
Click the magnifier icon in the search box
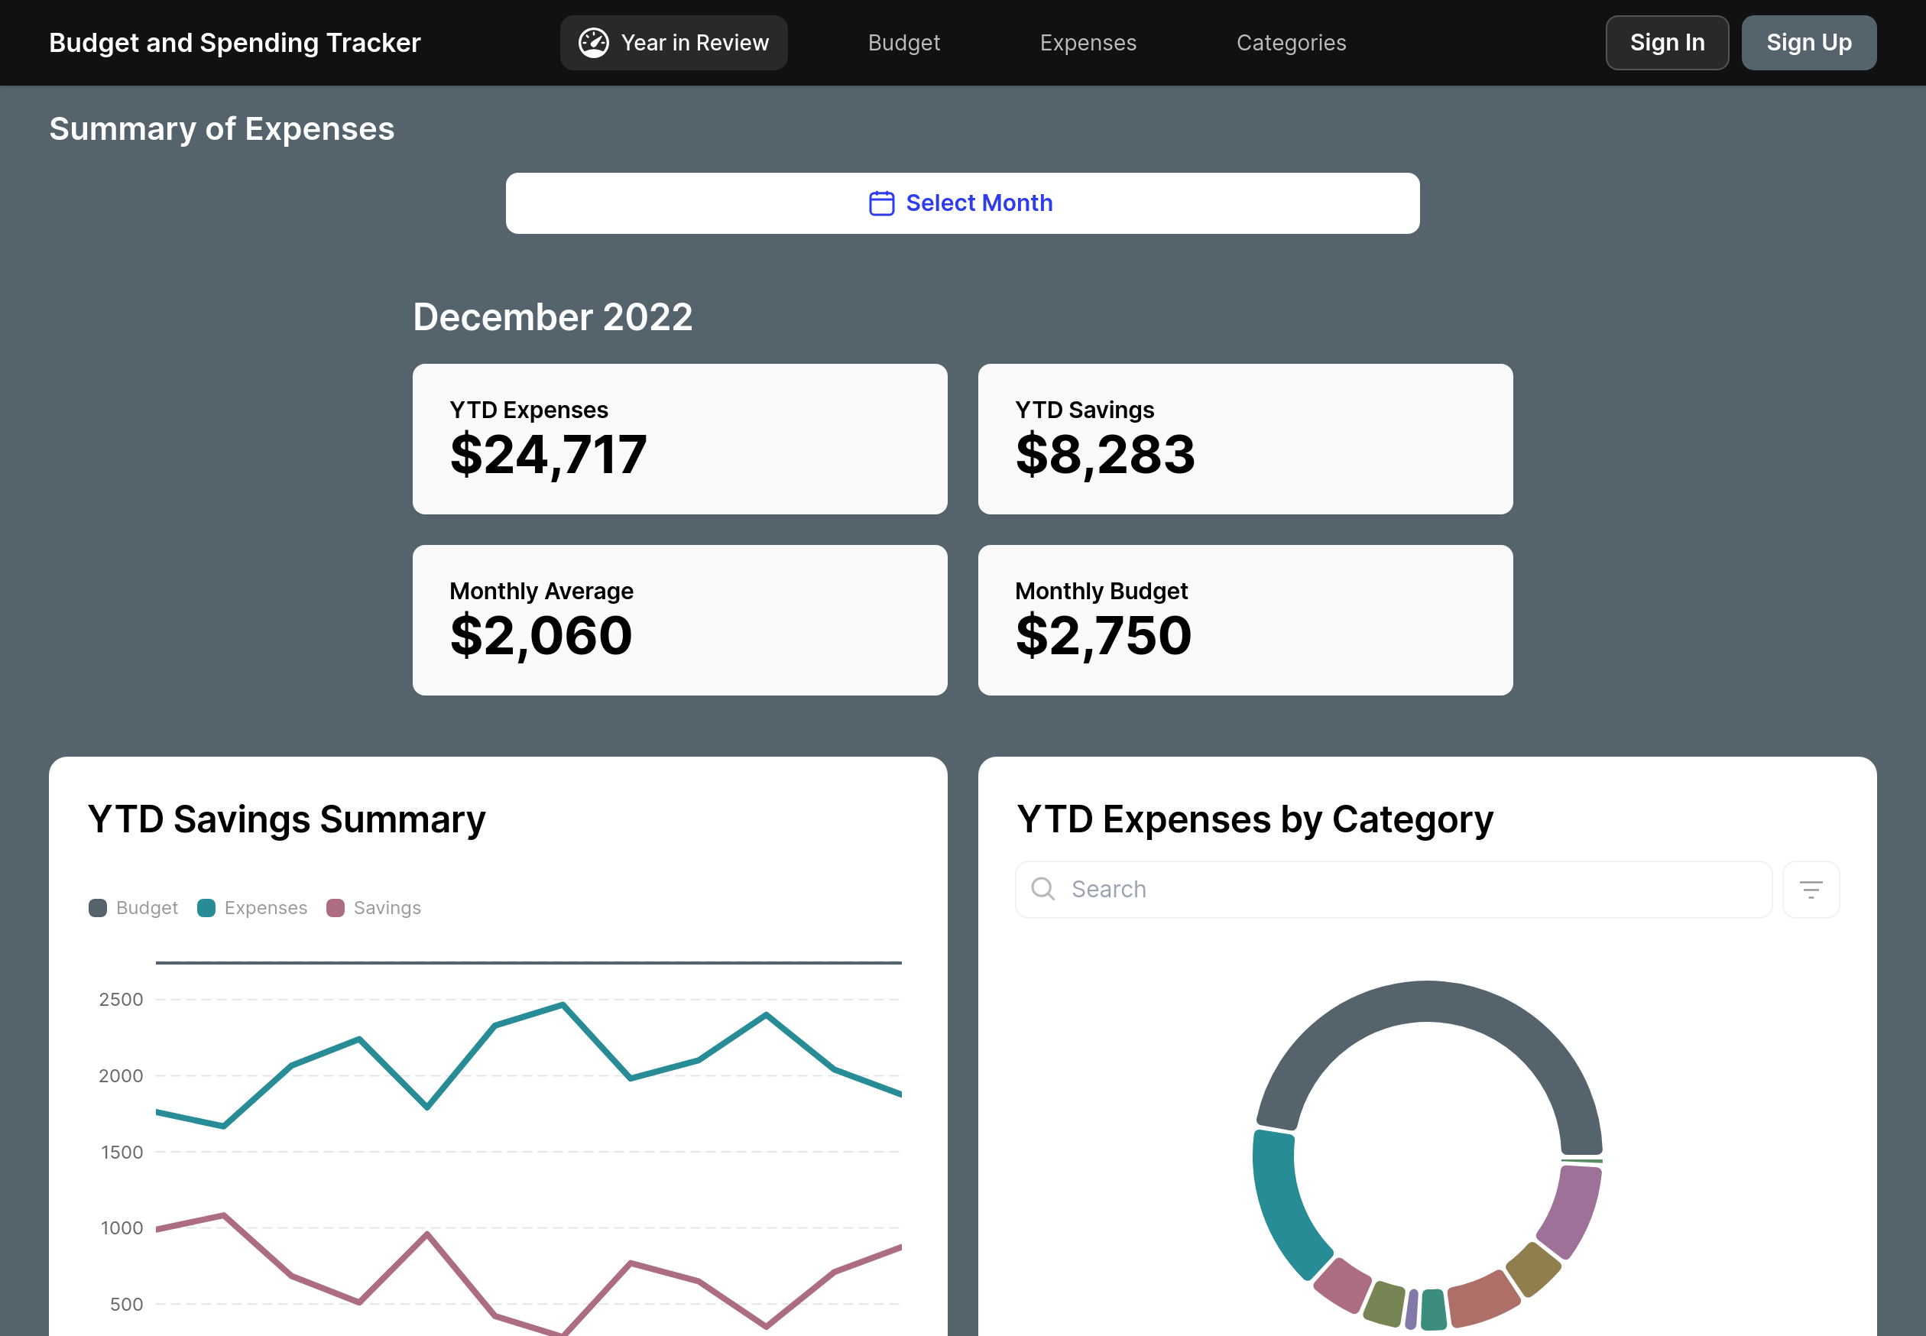click(1042, 889)
